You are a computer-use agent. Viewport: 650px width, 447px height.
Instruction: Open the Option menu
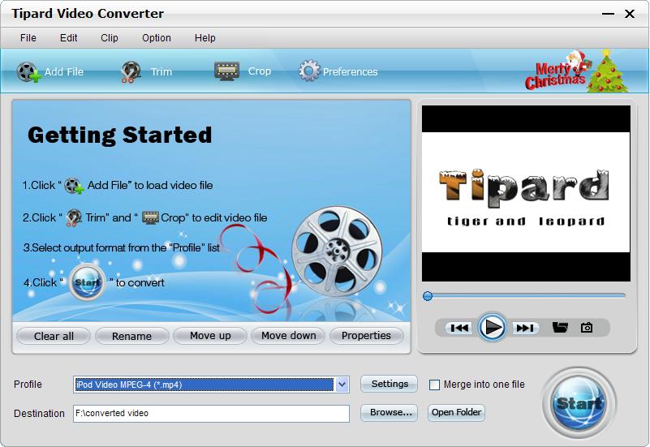pos(157,38)
